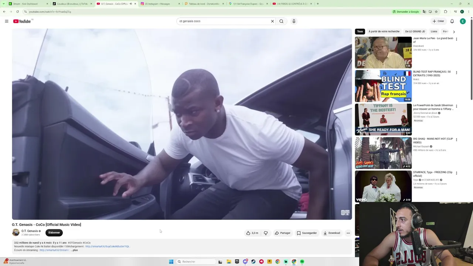The height and width of the screenshot is (266, 473).
Task: Open the Chrome profile avatar
Action: click(x=462, y=11)
